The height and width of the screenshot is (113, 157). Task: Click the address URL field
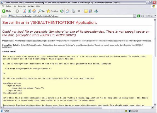click(x=71, y=16)
